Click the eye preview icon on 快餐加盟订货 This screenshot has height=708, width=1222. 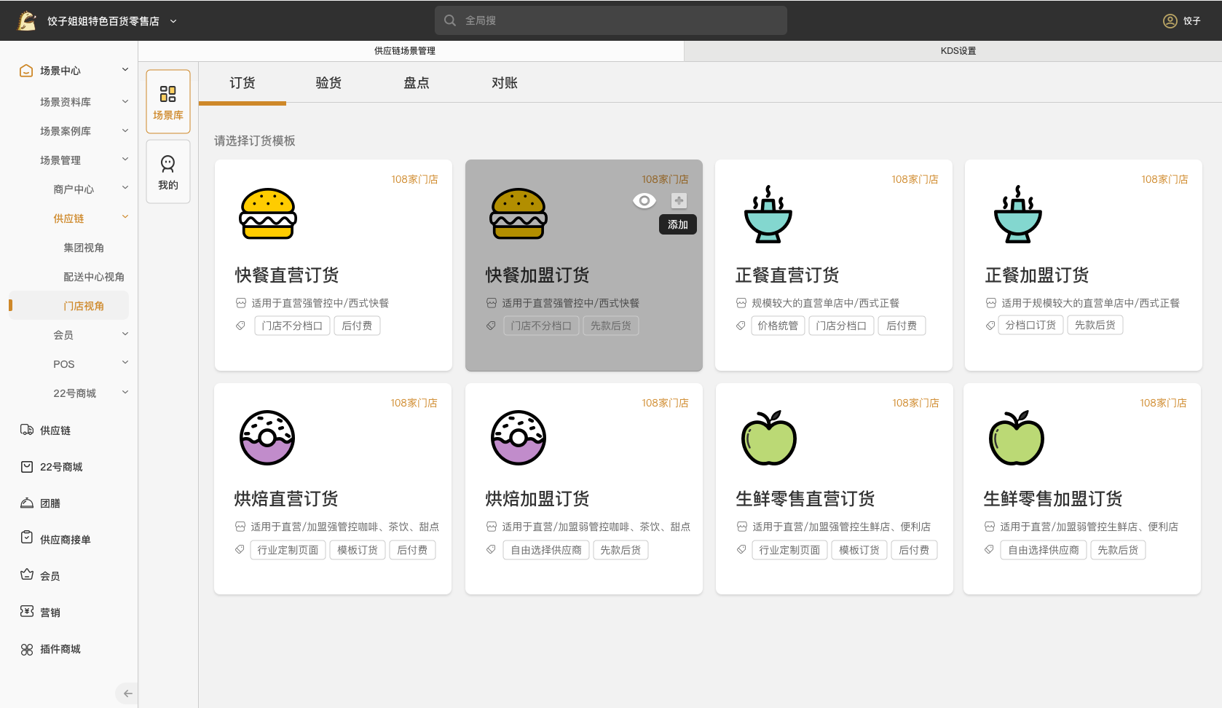pos(644,200)
